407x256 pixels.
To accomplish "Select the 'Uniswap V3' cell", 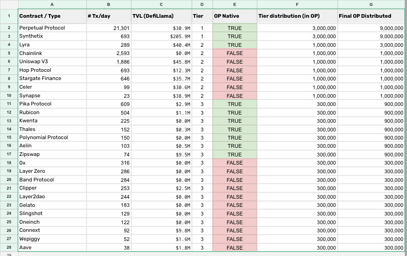I will pyautogui.click(x=52, y=62).
